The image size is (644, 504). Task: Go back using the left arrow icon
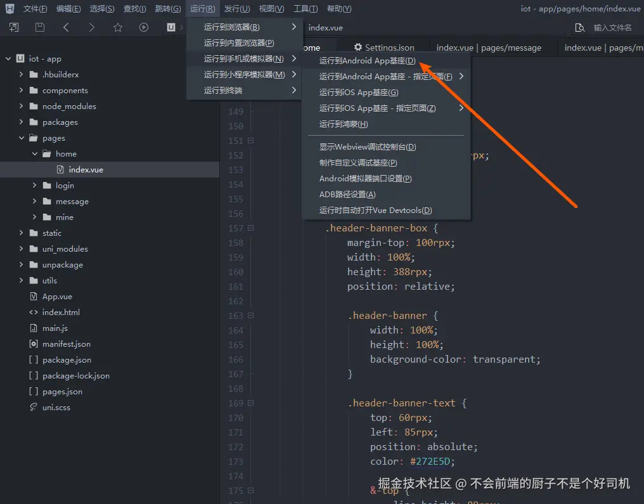click(x=66, y=27)
